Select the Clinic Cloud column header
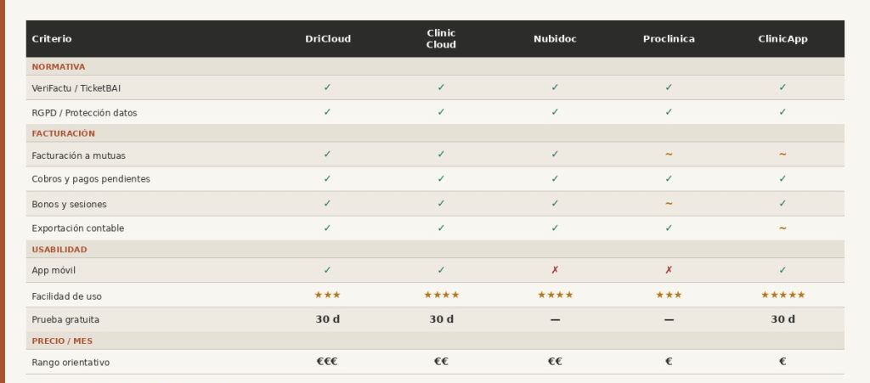This screenshot has height=383, width=870. (x=441, y=39)
